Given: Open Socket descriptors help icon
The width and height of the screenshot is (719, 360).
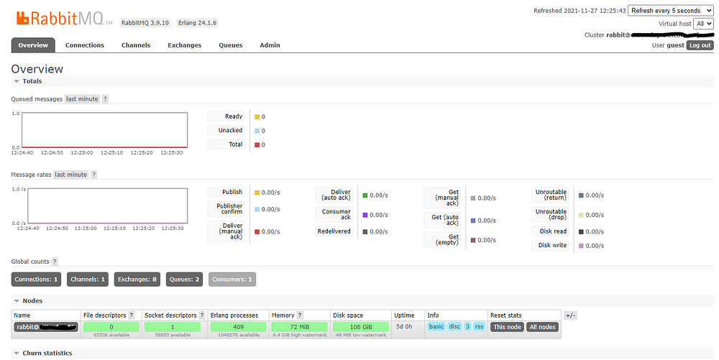Looking at the screenshot, I should coord(201,315).
